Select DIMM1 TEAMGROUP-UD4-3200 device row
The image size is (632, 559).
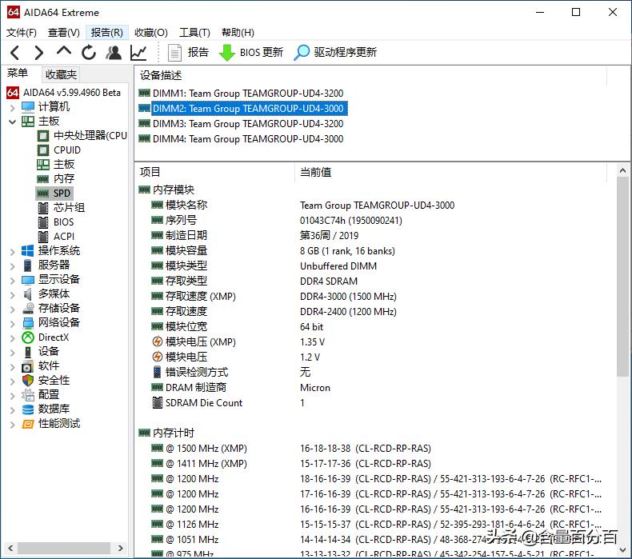241,94
